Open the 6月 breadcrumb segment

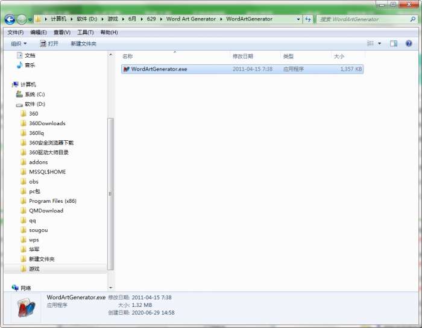click(x=132, y=19)
